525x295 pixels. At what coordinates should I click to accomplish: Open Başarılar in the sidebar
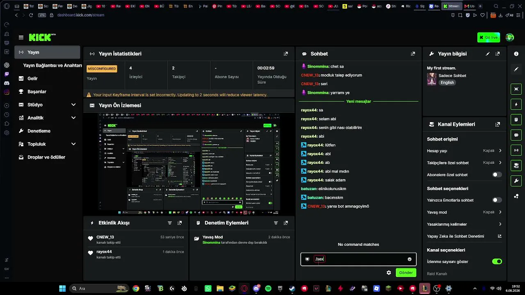(x=47, y=91)
